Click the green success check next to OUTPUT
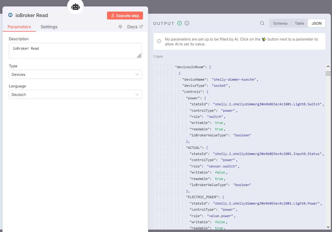 click(180, 23)
